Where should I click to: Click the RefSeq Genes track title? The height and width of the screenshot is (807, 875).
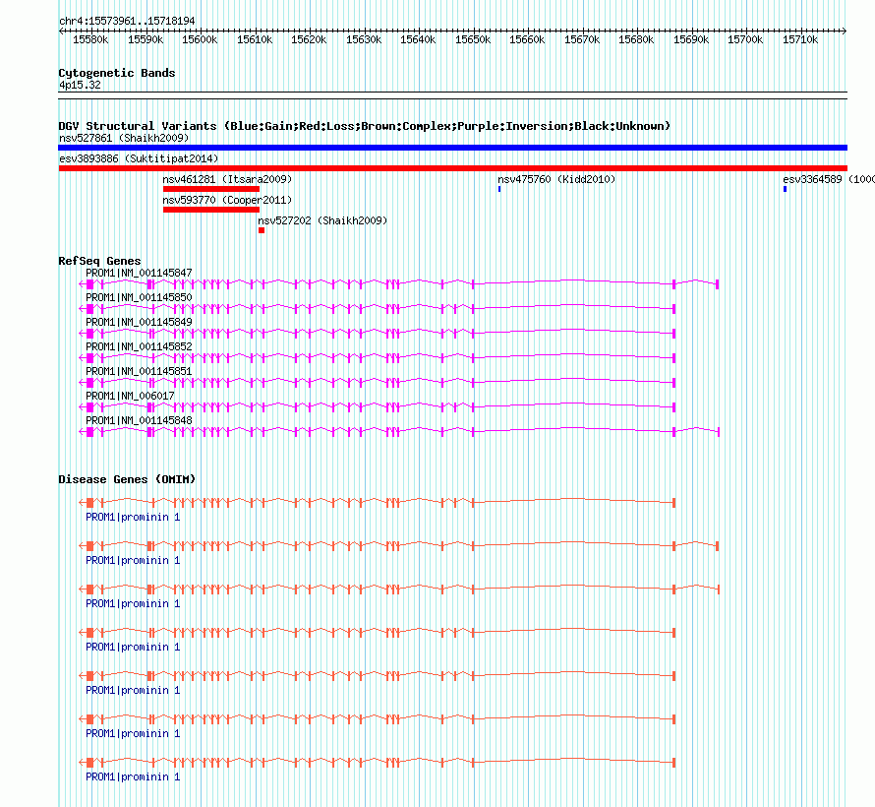click(x=99, y=261)
